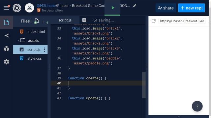211x118 pixels.
Task: Open the Files sidebar panel icon
Action: pyautogui.click(x=7, y=22)
